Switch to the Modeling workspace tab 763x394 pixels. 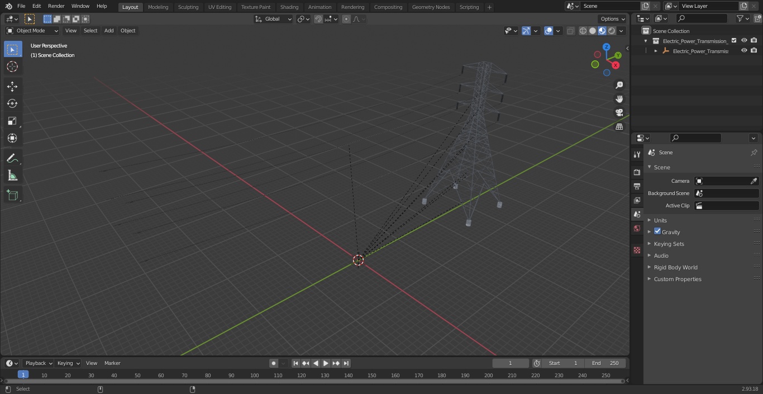158,7
